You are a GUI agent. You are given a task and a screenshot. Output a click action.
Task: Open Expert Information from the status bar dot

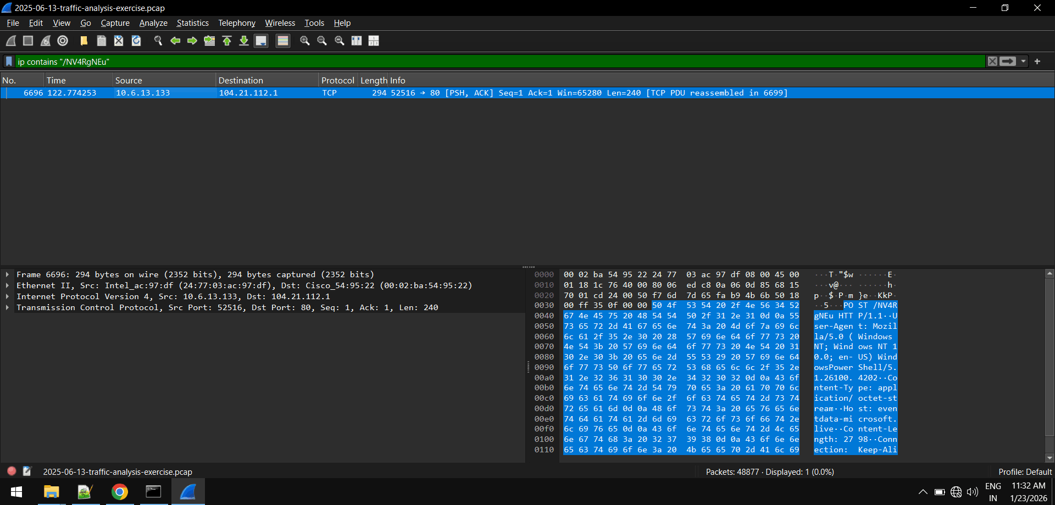click(x=11, y=471)
